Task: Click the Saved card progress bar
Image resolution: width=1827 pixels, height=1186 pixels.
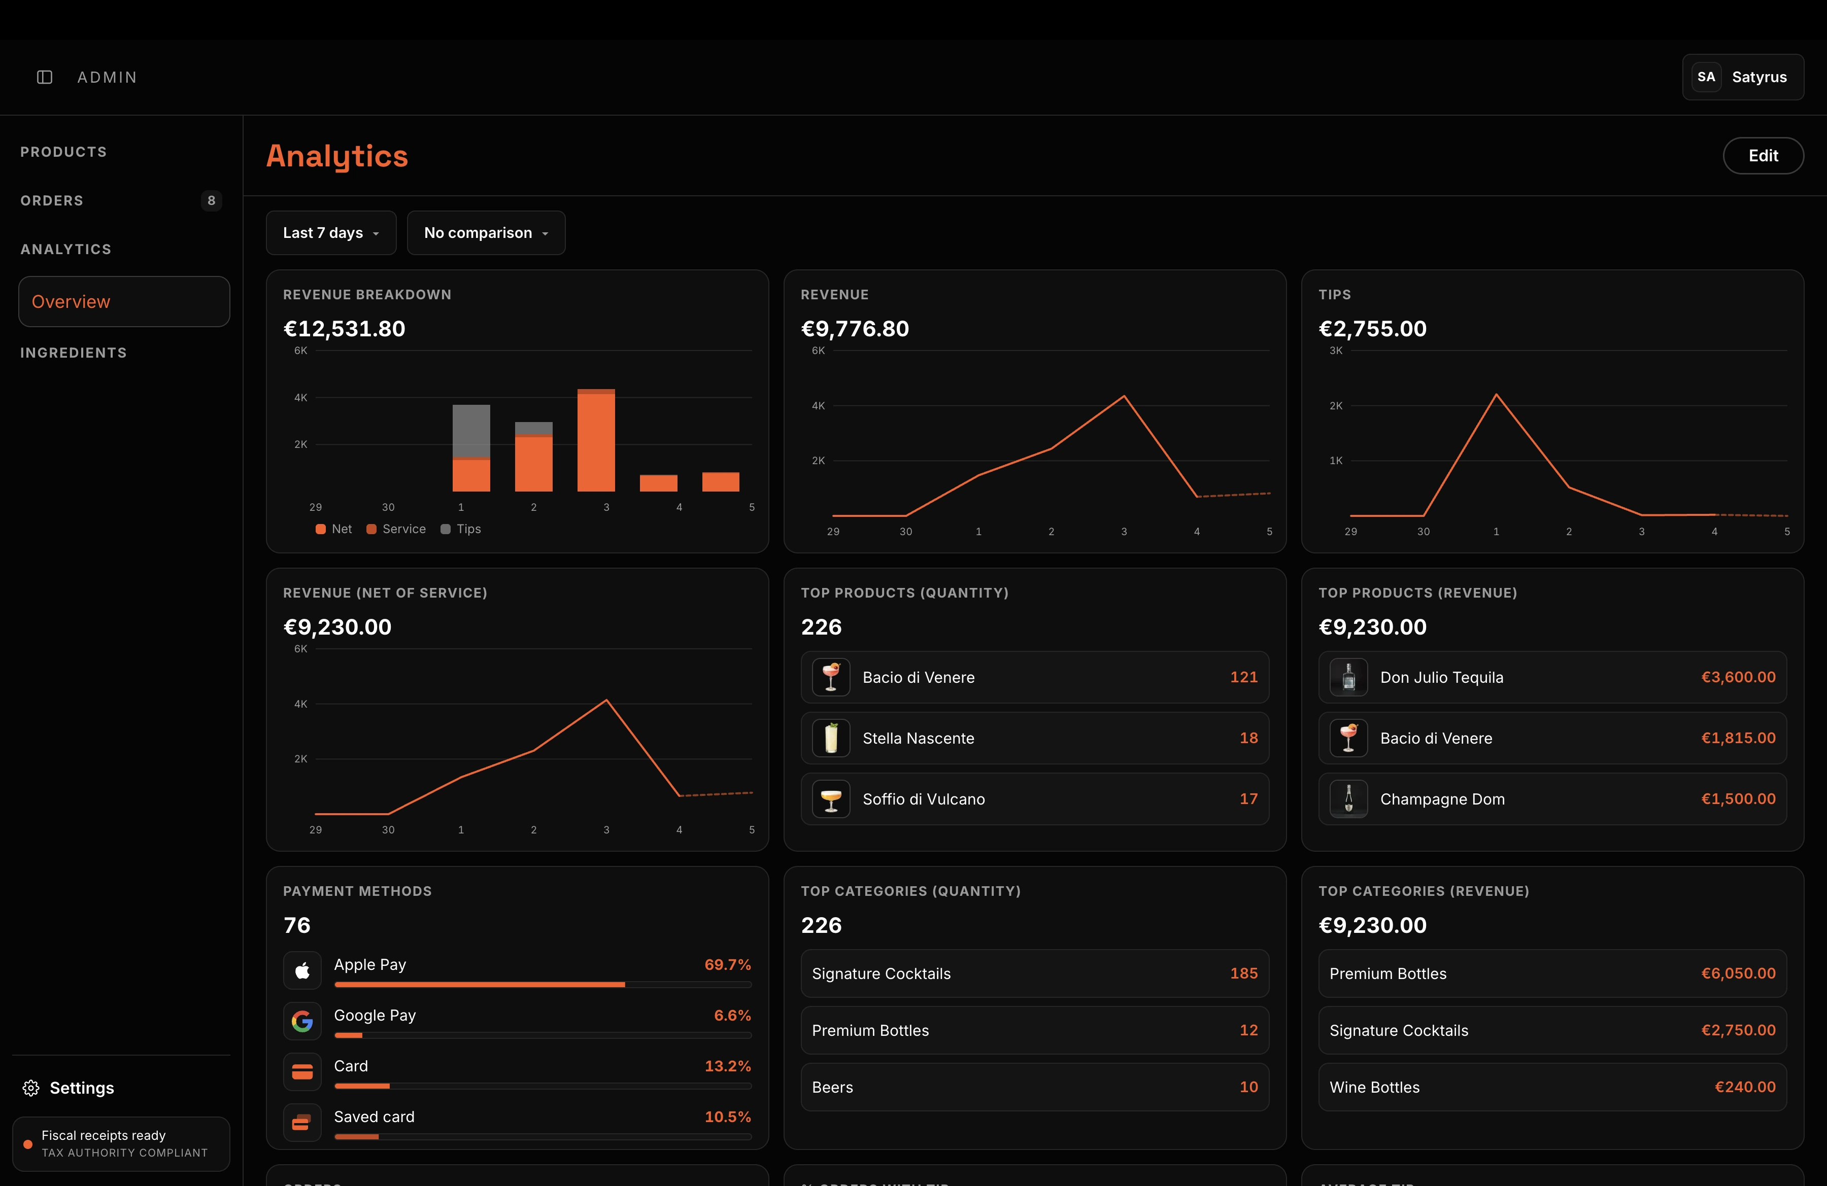Action: [543, 1137]
